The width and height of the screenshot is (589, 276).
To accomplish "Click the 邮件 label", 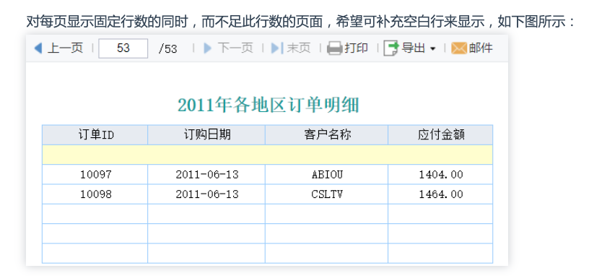I will tap(481, 48).
